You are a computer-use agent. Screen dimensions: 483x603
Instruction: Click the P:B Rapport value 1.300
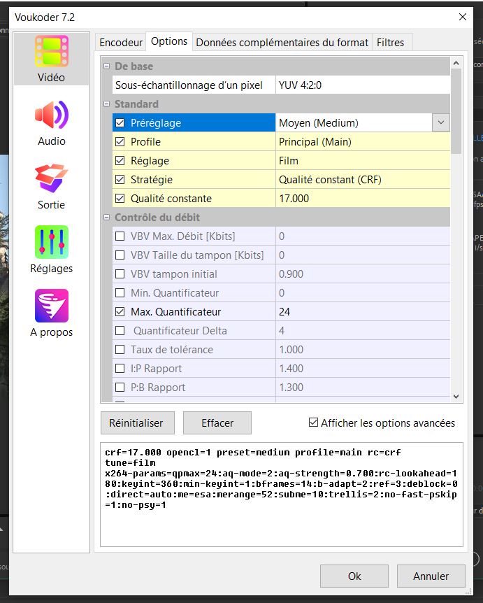point(363,387)
